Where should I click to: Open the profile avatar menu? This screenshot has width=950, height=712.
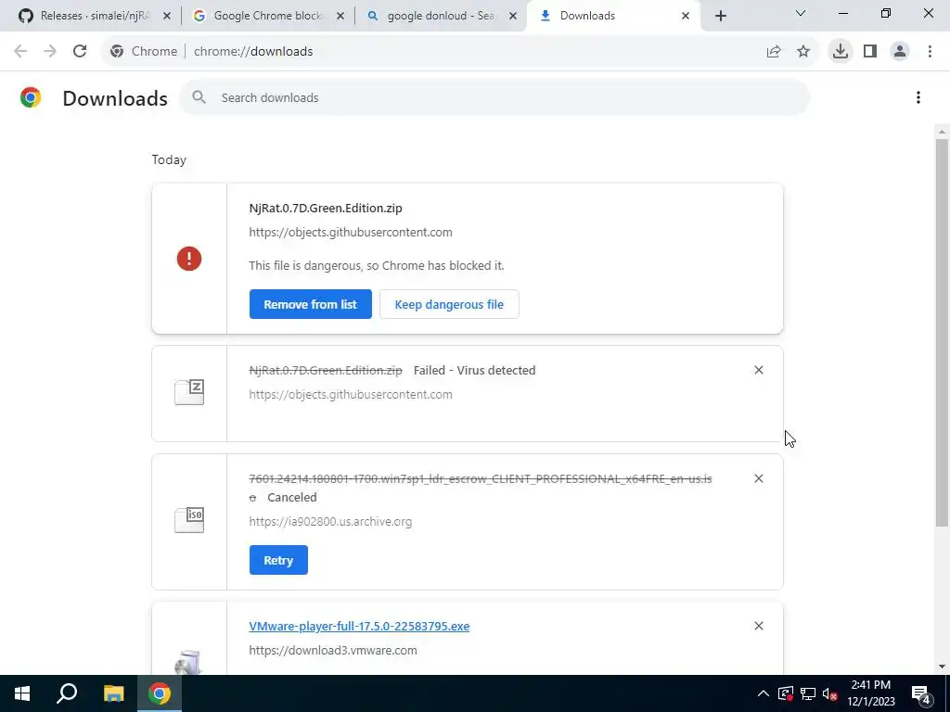coord(900,52)
